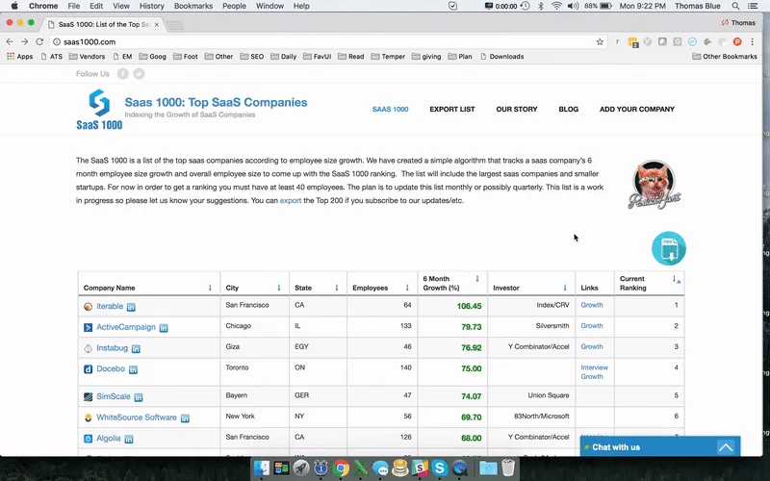Open Spotlight search in menu bar
The height and width of the screenshot is (481, 770).
735,6
